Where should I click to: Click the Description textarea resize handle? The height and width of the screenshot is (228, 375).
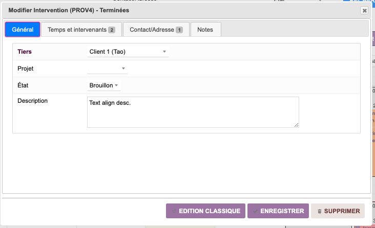(x=296, y=124)
